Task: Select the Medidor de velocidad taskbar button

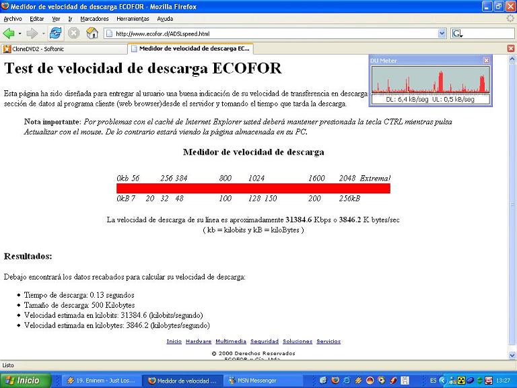Action: point(182,381)
